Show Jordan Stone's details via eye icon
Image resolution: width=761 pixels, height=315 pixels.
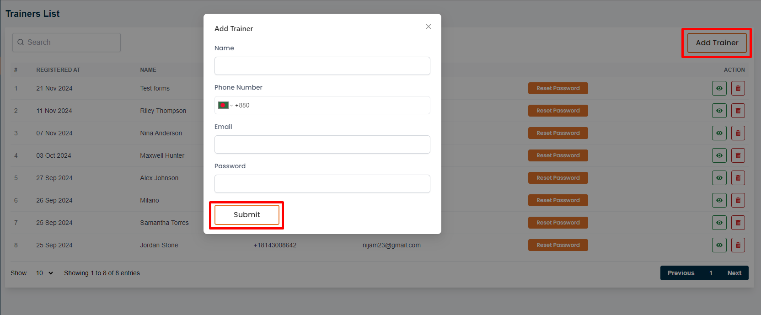tap(719, 245)
